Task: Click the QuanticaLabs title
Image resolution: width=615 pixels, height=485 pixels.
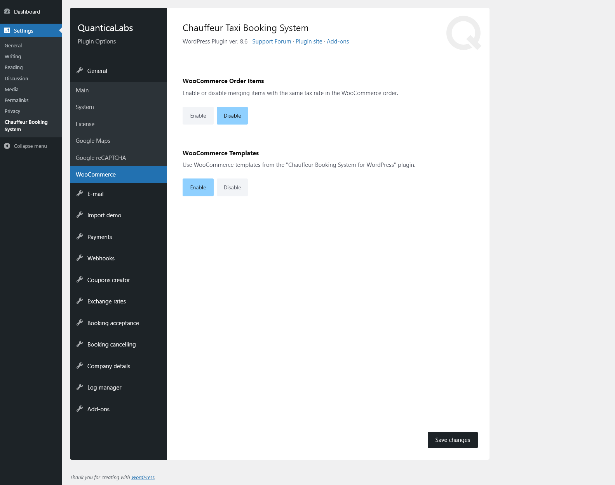Action: coord(105,28)
